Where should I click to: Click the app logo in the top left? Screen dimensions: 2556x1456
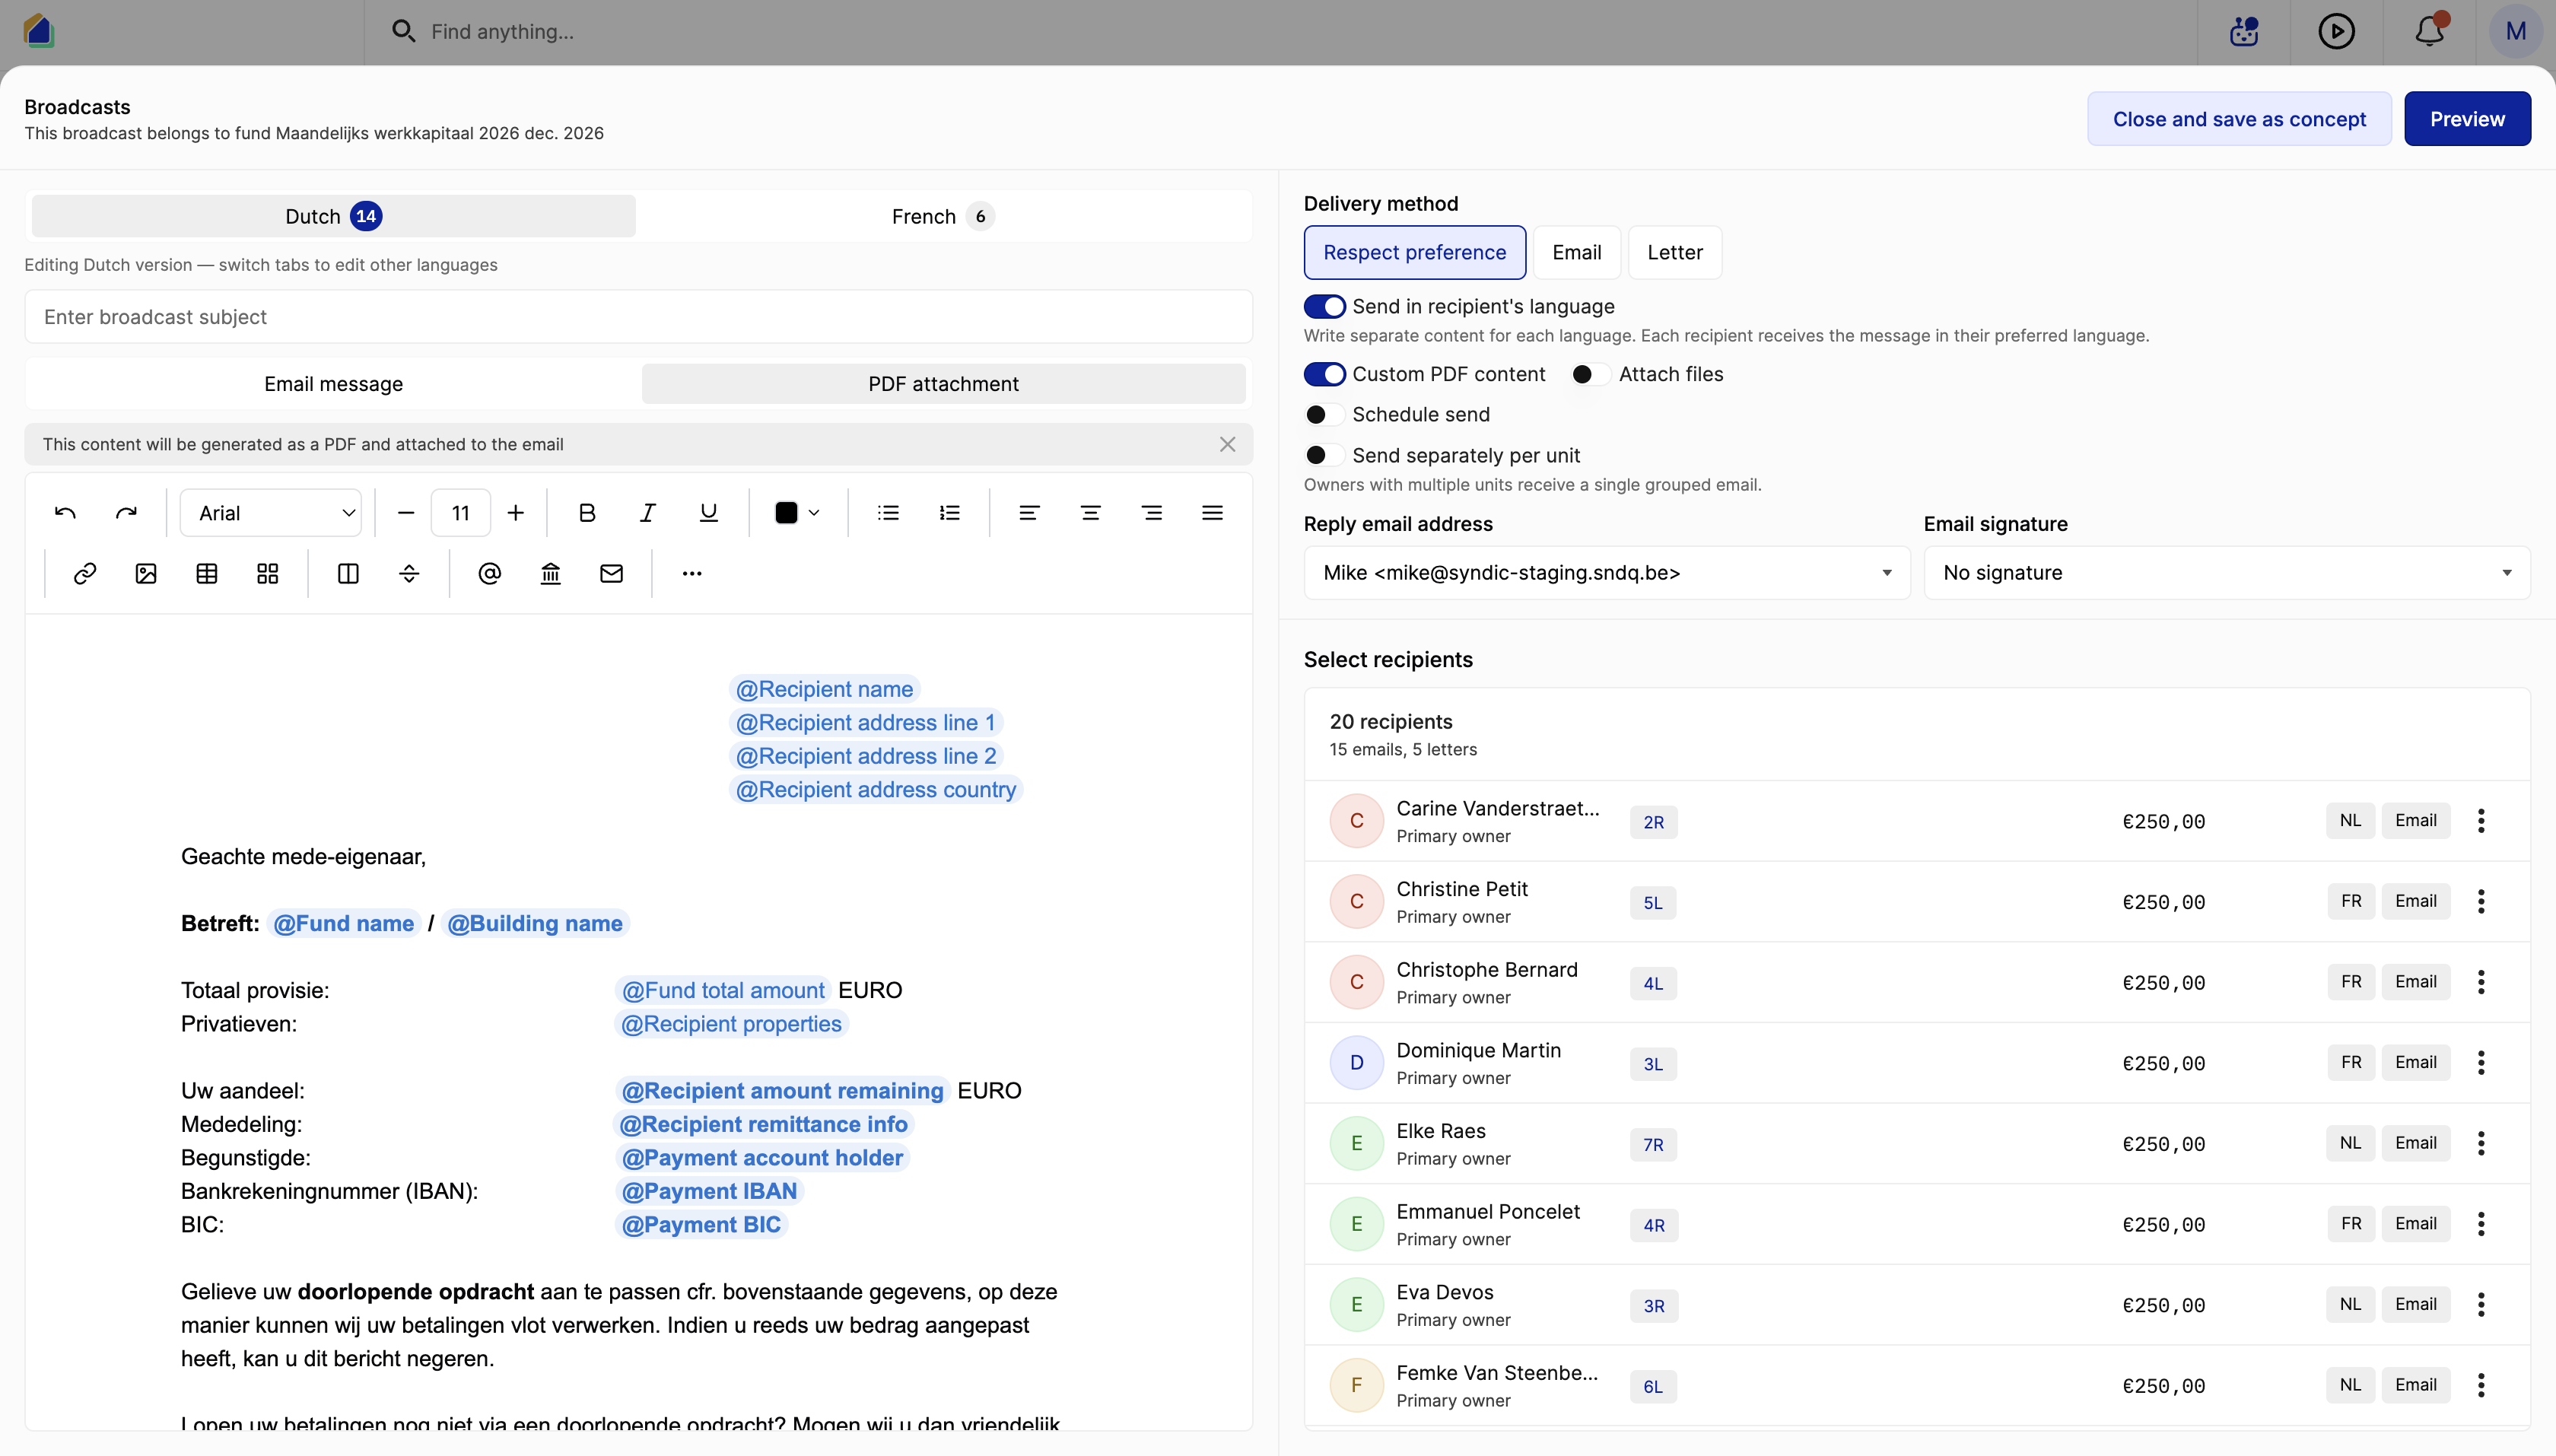point(38,30)
